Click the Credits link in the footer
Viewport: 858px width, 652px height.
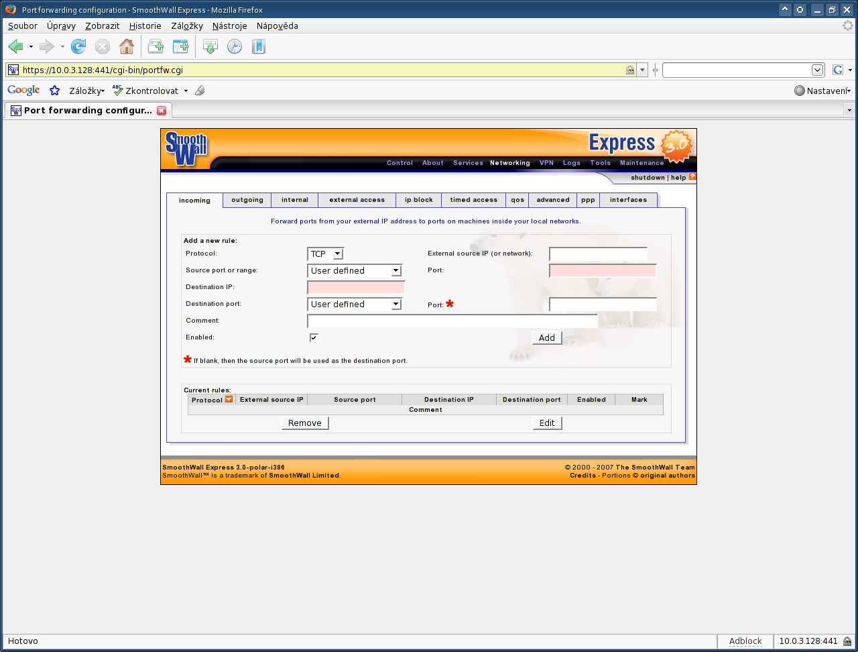tap(583, 476)
